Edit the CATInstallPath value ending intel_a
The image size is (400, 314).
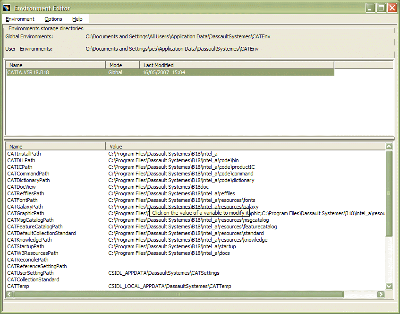(x=163, y=154)
